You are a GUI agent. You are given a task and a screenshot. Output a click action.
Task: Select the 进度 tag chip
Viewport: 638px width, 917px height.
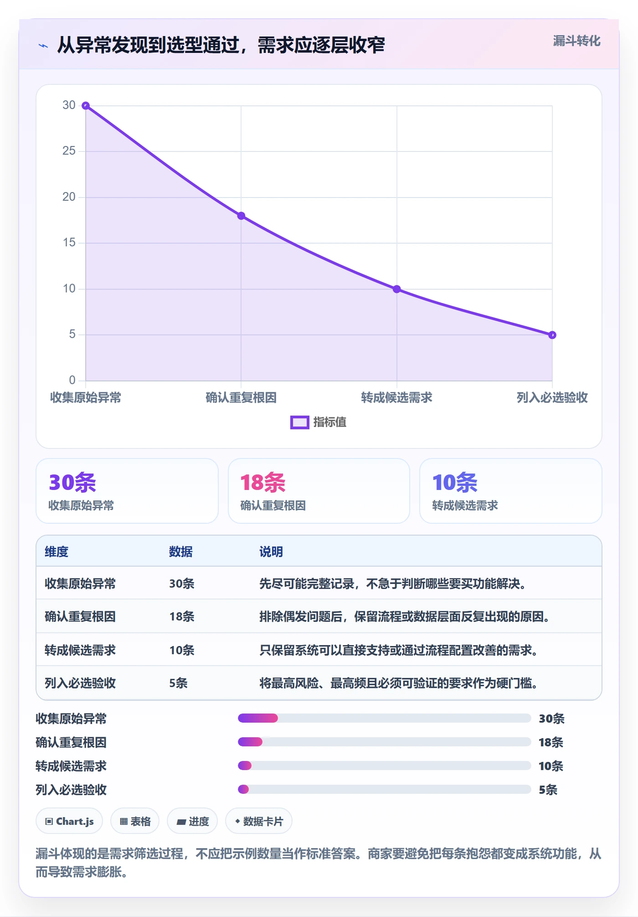(x=192, y=821)
